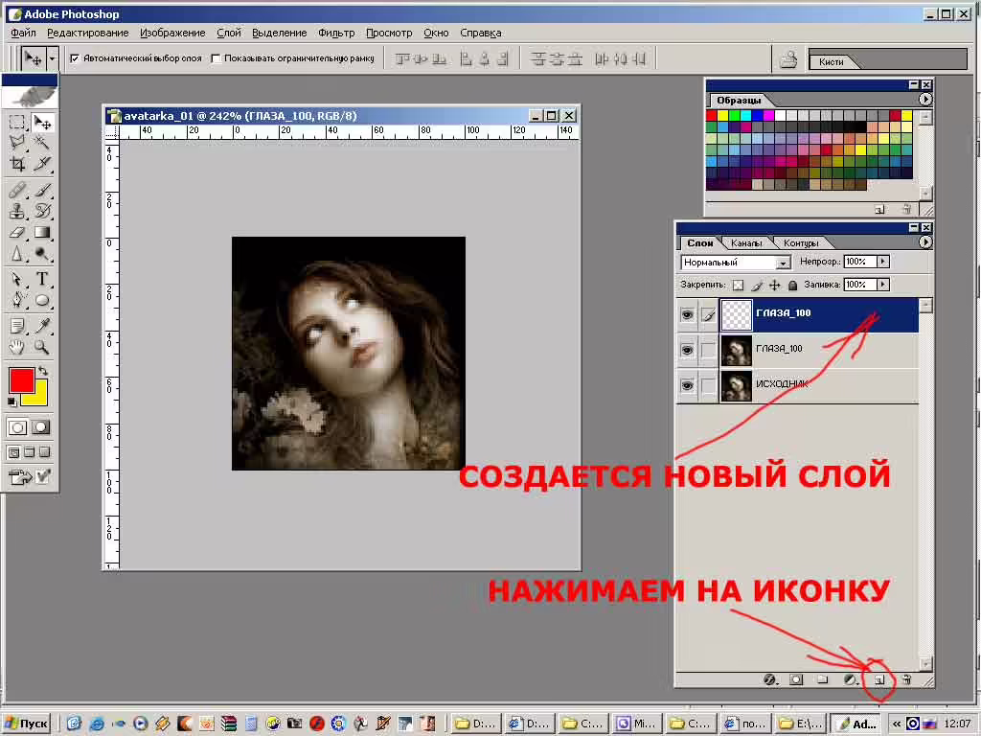This screenshot has height=736, width=981.
Task: Create a new layer set folder
Action: click(823, 679)
